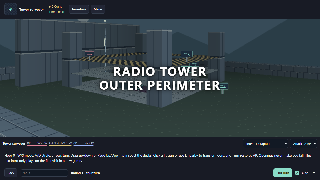Screen dimensions: 320x180
Task: Click the End Turn button
Action: 283,173
